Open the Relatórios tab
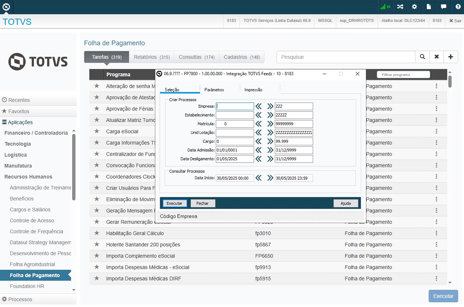 pyautogui.click(x=152, y=57)
